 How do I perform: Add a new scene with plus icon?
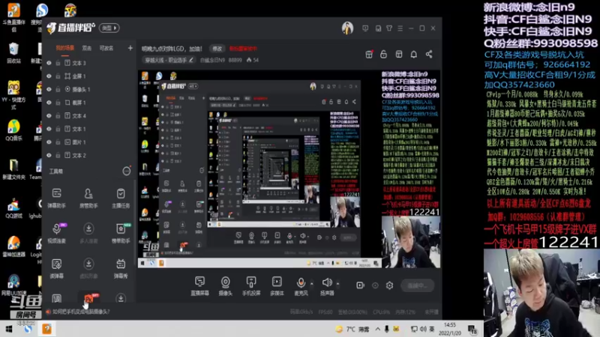pos(130,48)
